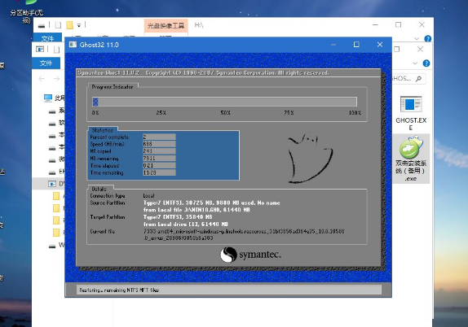This screenshot has width=468, height=327.
Task: Click the Target Partition details text
Action: click(x=186, y=220)
